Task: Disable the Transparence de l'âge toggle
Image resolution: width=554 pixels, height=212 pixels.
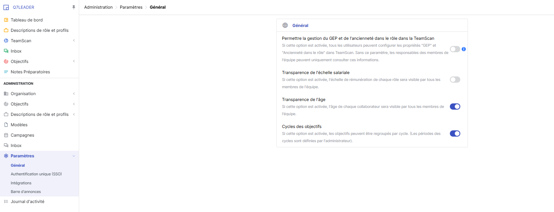Action: tap(455, 107)
